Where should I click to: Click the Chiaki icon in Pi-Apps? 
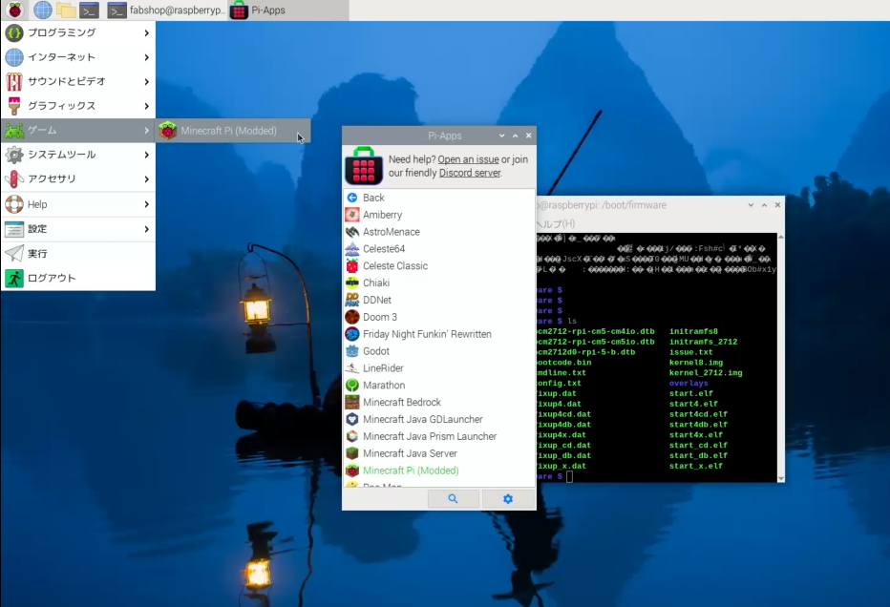(x=352, y=283)
